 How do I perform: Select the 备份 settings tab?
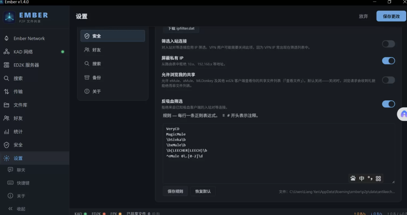(112, 78)
